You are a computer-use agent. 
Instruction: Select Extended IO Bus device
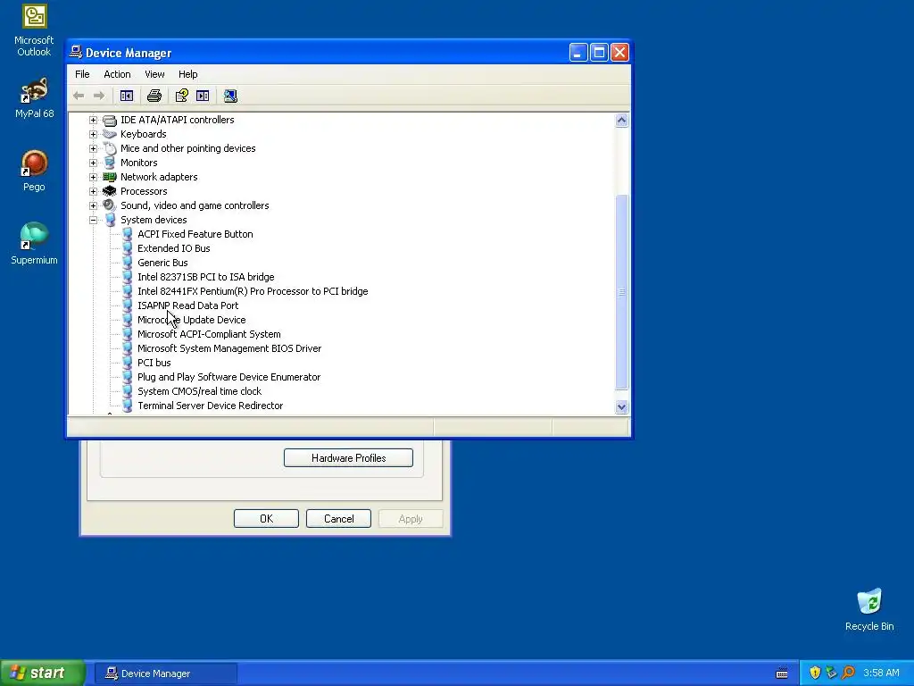coord(174,248)
